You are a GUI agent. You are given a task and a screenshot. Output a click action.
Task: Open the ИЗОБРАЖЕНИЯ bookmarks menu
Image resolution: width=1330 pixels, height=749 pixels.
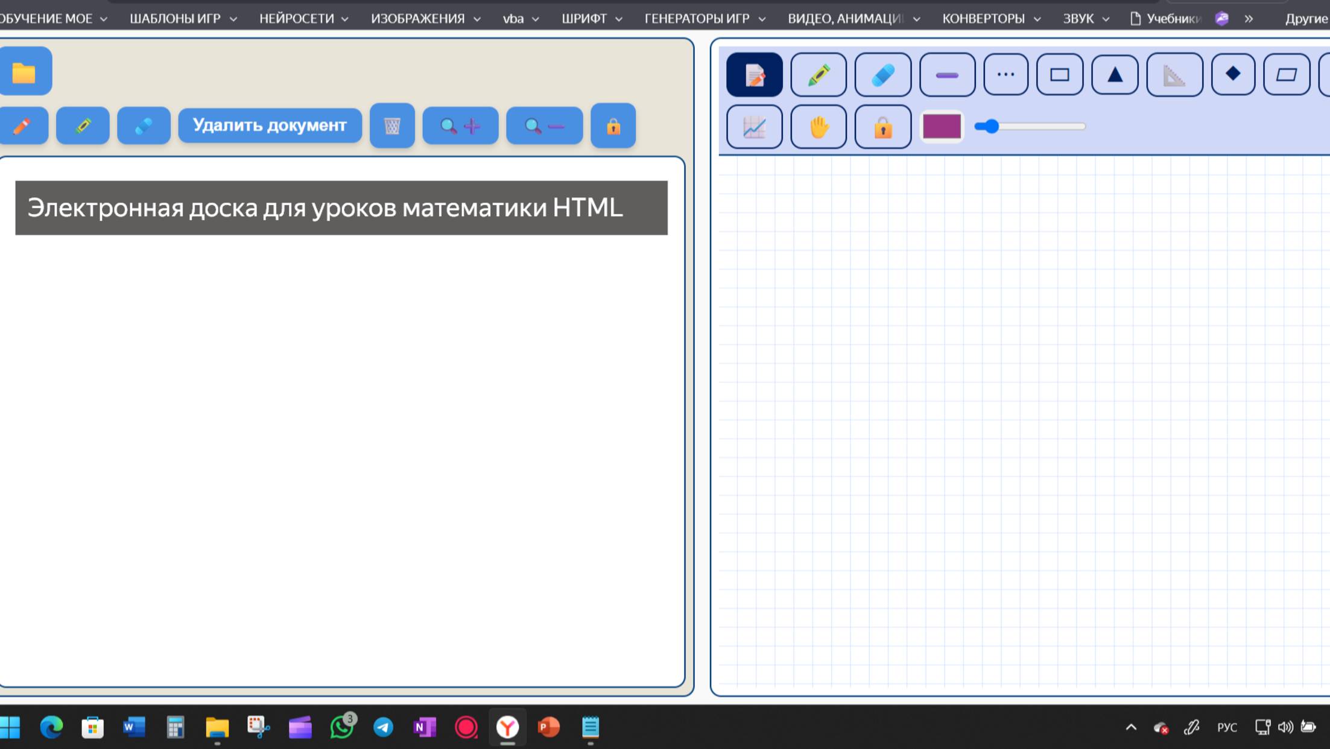425,19
